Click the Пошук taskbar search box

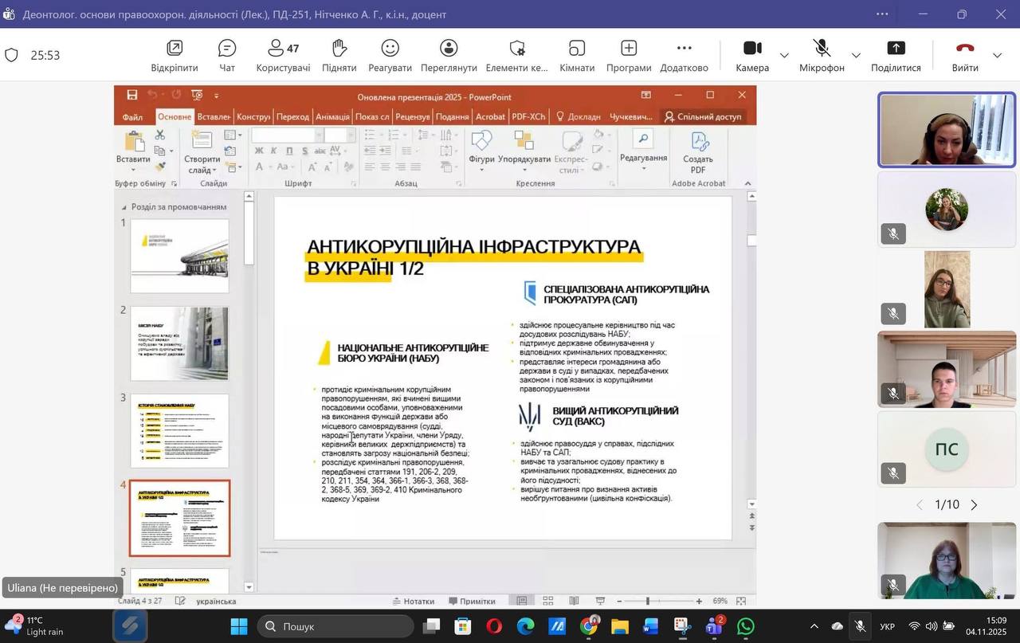pos(335,626)
